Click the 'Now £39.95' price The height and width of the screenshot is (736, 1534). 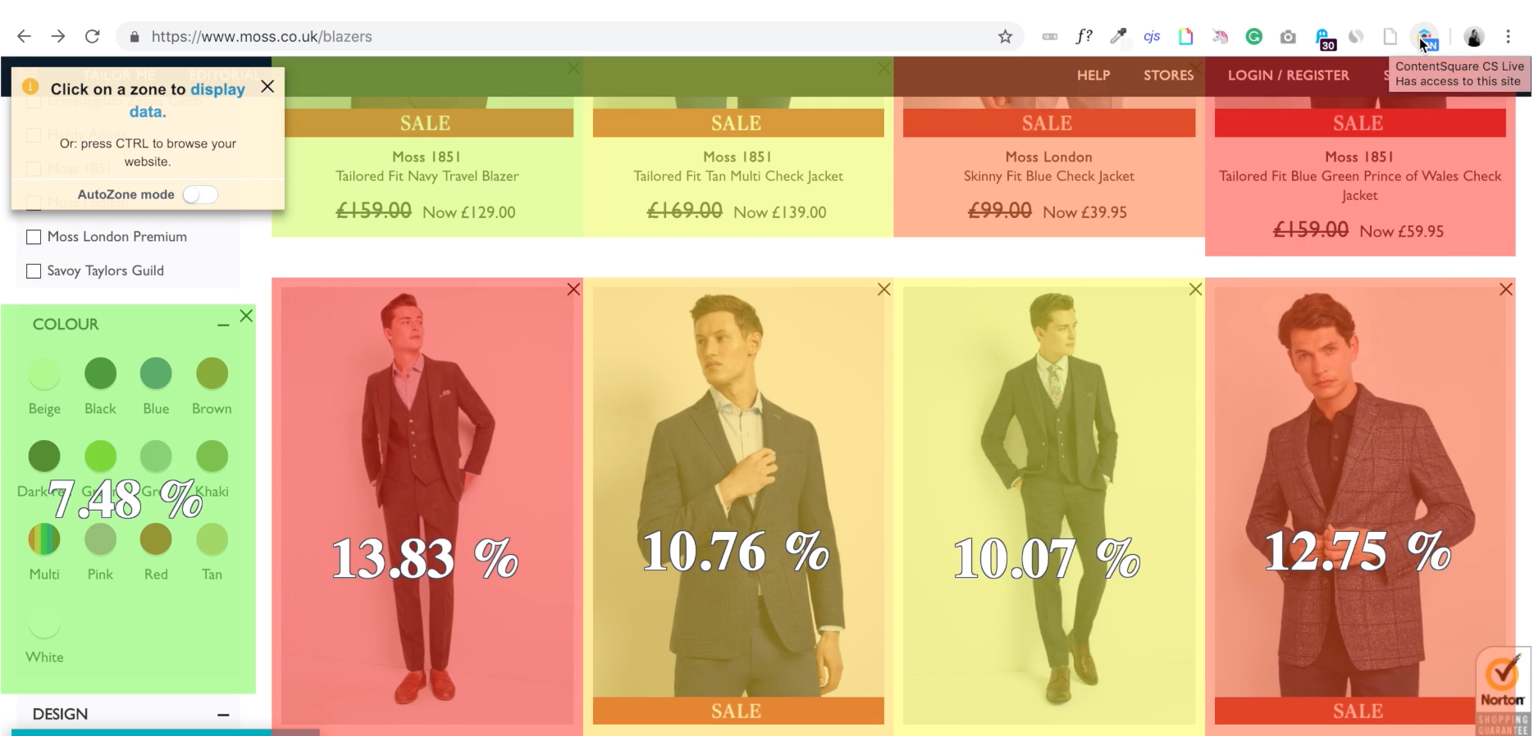tap(1085, 212)
